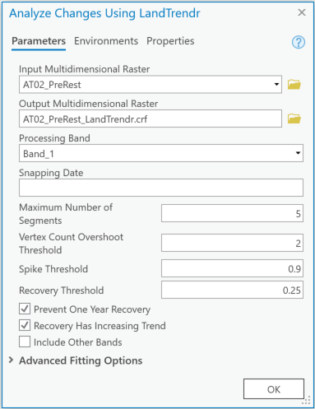Click the Recovery Threshold value field
315x409 pixels.
click(x=232, y=290)
